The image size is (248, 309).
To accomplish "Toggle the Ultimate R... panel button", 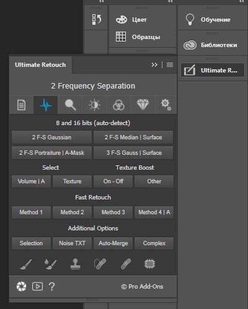I will [x=213, y=71].
